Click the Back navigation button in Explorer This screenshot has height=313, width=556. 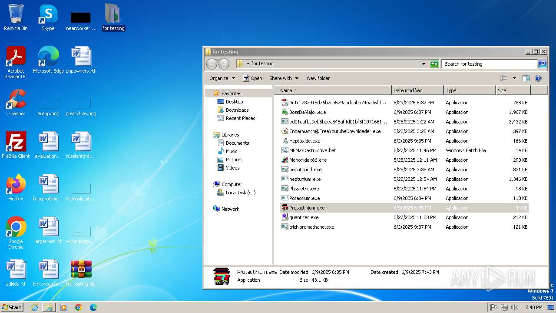212,64
